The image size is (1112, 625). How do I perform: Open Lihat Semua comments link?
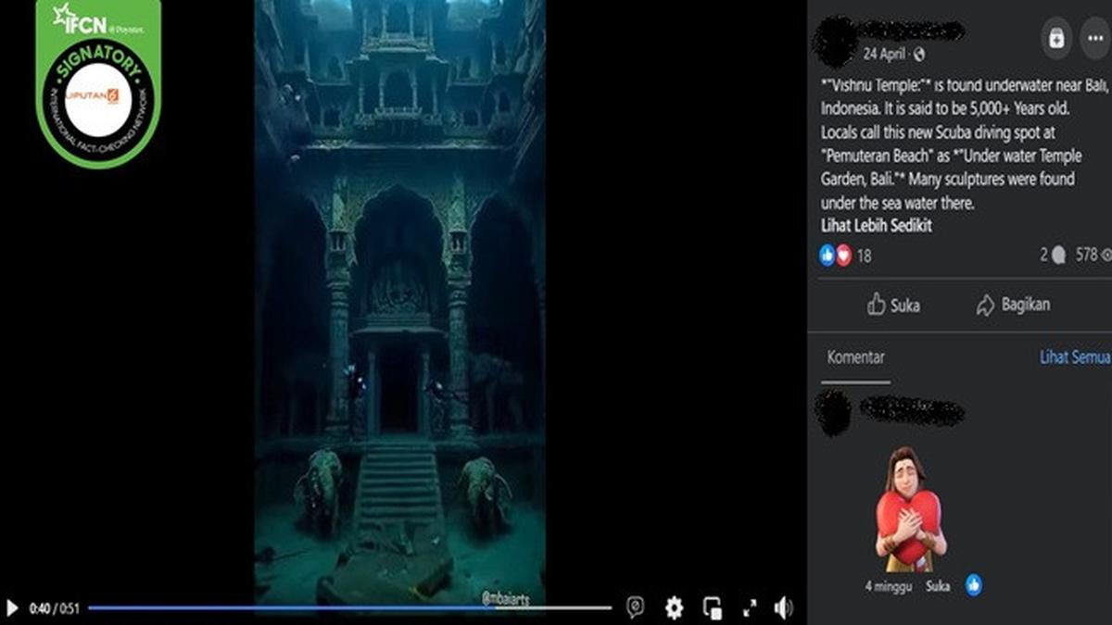(x=1075, y=357)
